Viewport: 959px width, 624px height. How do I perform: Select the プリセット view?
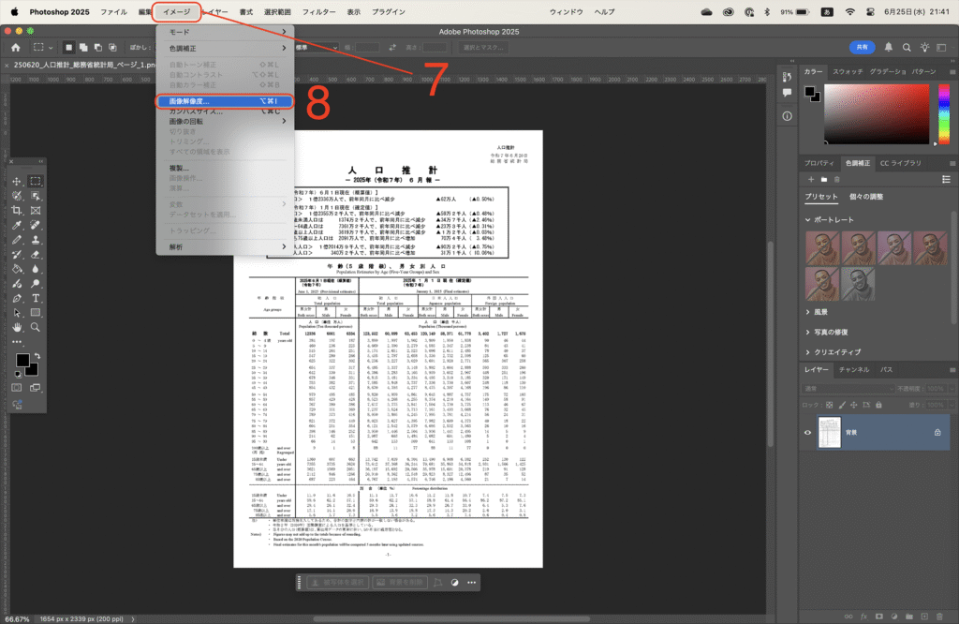click(x=821, y=197)
